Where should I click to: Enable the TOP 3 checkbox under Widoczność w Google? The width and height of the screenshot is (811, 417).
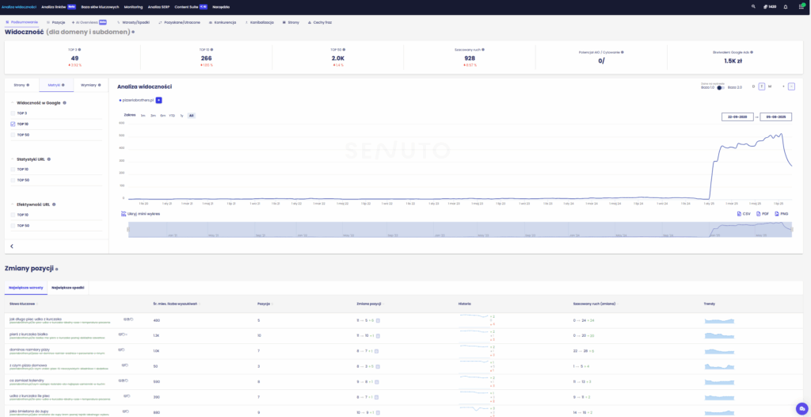click(13, 113)
